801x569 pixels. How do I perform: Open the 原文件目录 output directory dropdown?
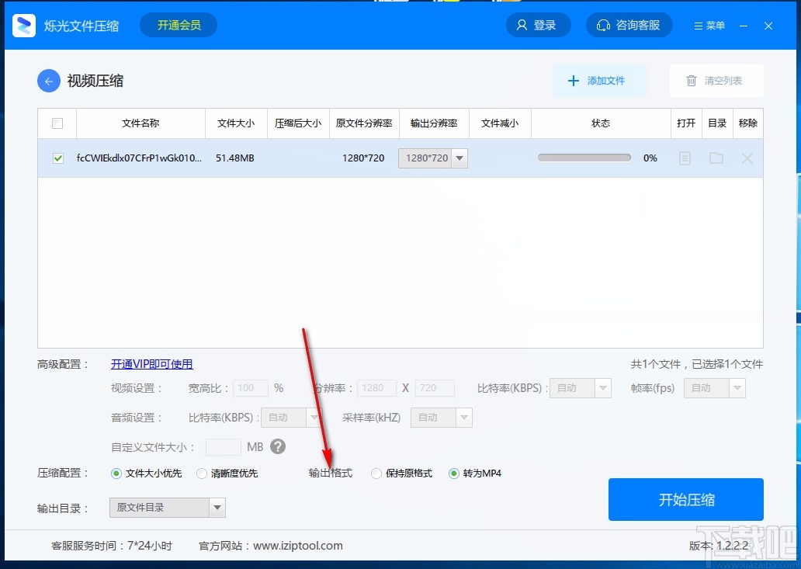[218, 507]
